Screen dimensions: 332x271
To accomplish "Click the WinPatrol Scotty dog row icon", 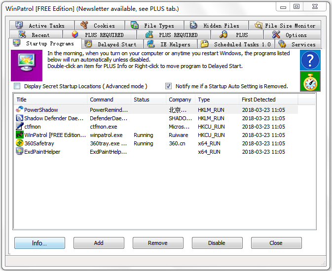I will [x=19, y=135].
